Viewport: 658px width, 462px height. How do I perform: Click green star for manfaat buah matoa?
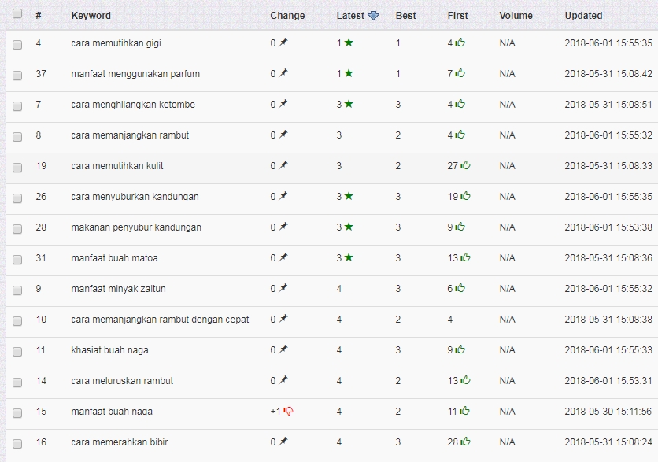pyautogui.click(x=349, y=257)
